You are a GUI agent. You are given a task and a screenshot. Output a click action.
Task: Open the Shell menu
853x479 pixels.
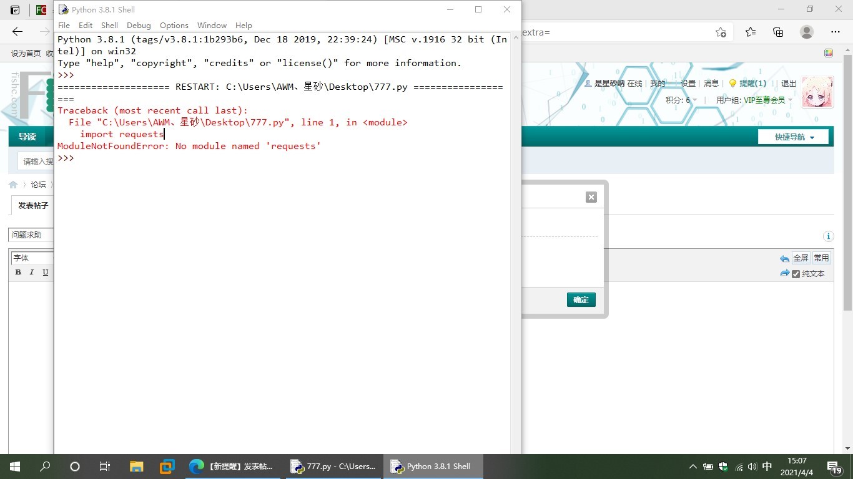click(x=109, y=25)
